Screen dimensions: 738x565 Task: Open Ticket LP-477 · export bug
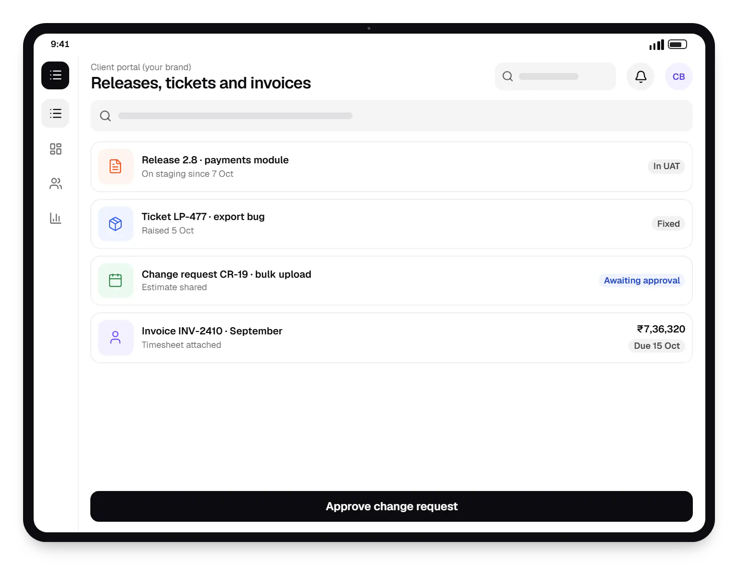392,224
